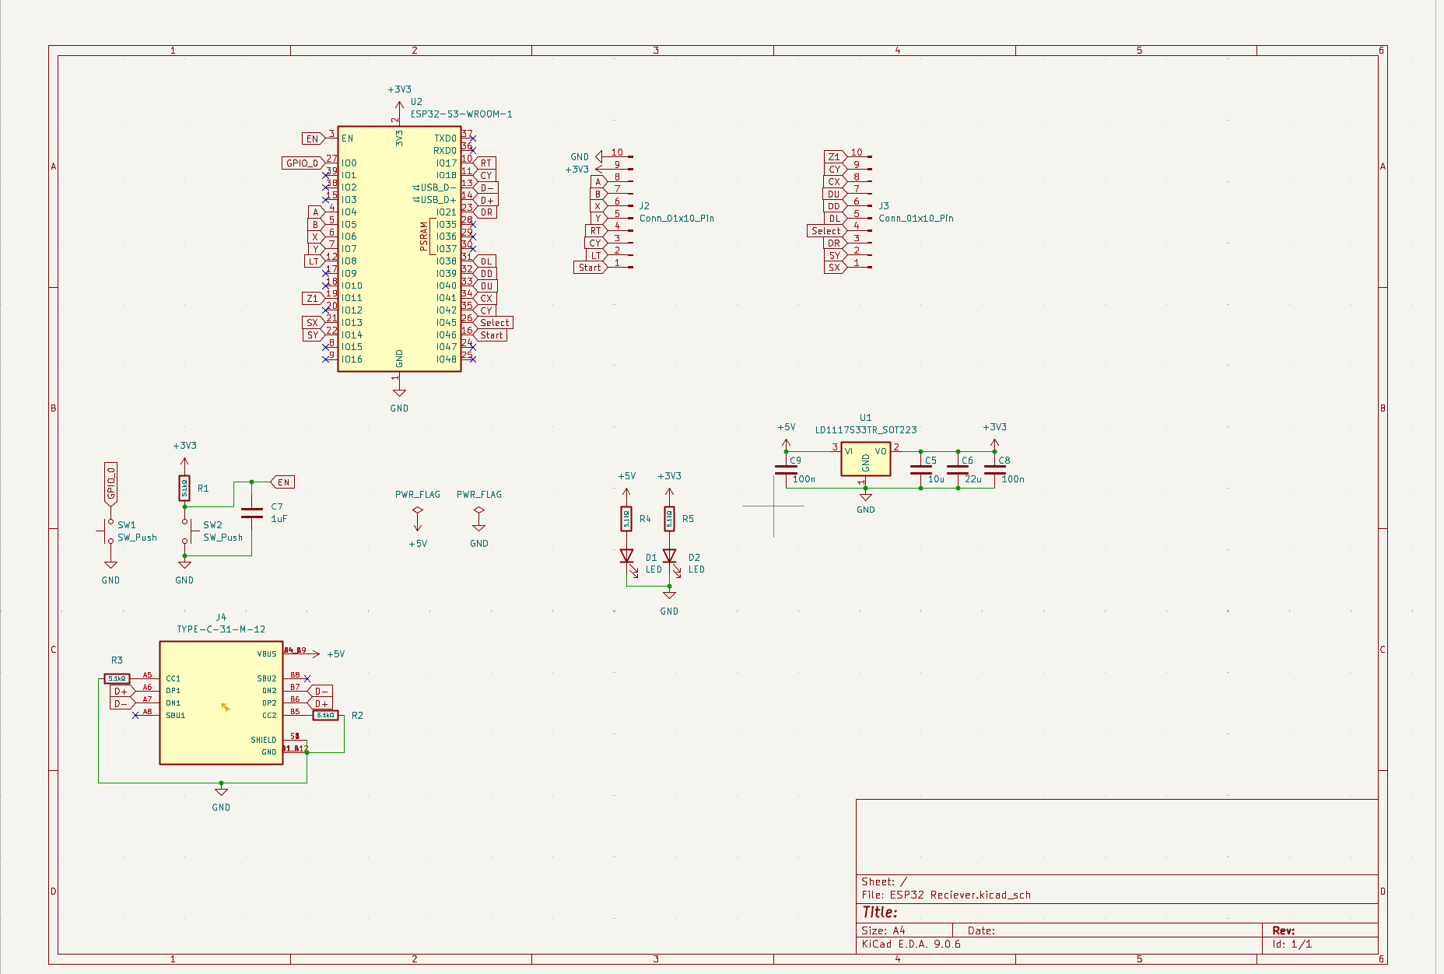Click the Title field in title block
Viewport: 1444px width, 974px height.
tap(880, 913)
